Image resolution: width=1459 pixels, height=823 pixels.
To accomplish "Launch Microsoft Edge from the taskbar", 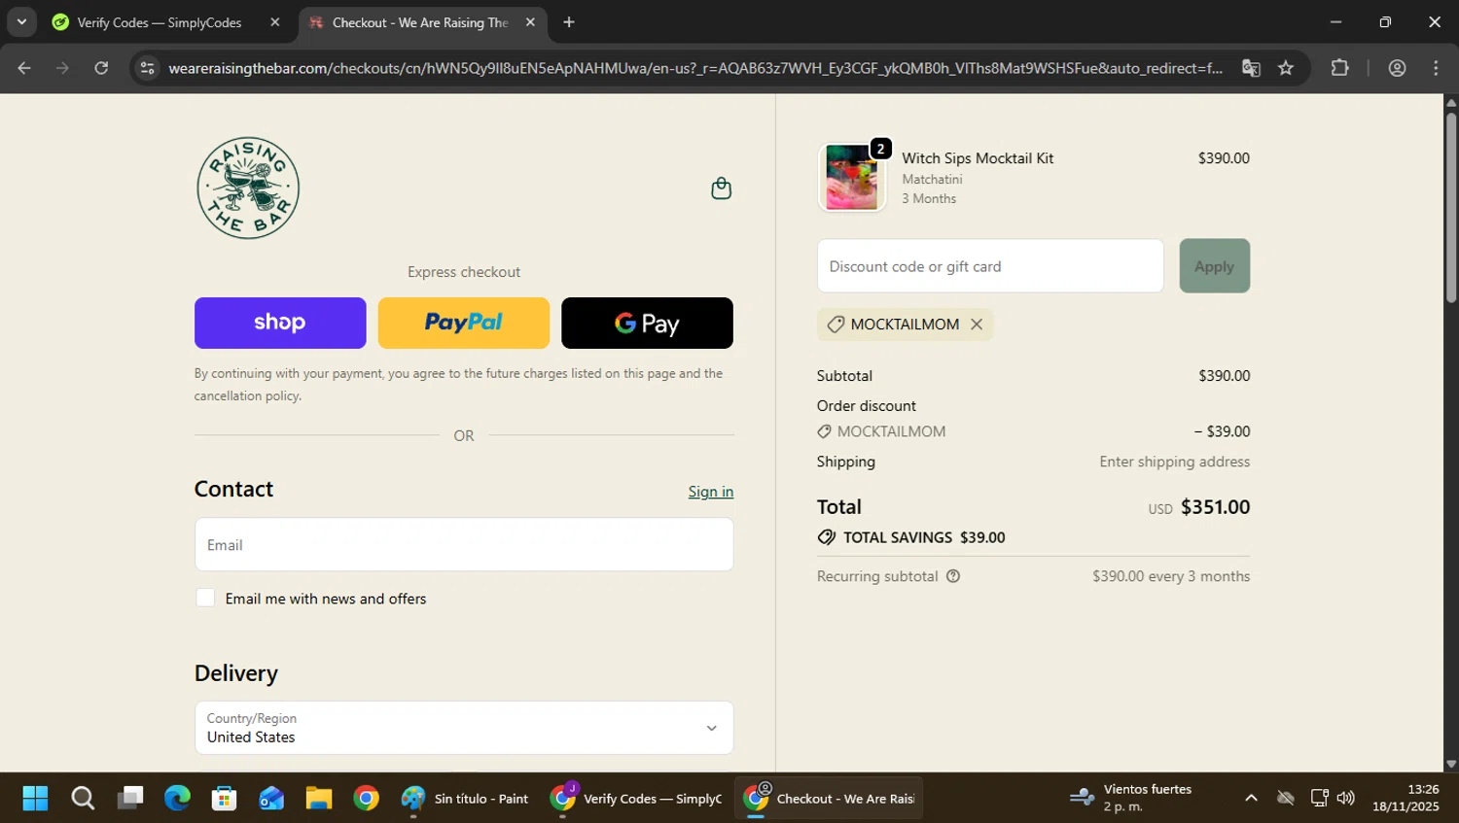I will (x=177, y=799).
